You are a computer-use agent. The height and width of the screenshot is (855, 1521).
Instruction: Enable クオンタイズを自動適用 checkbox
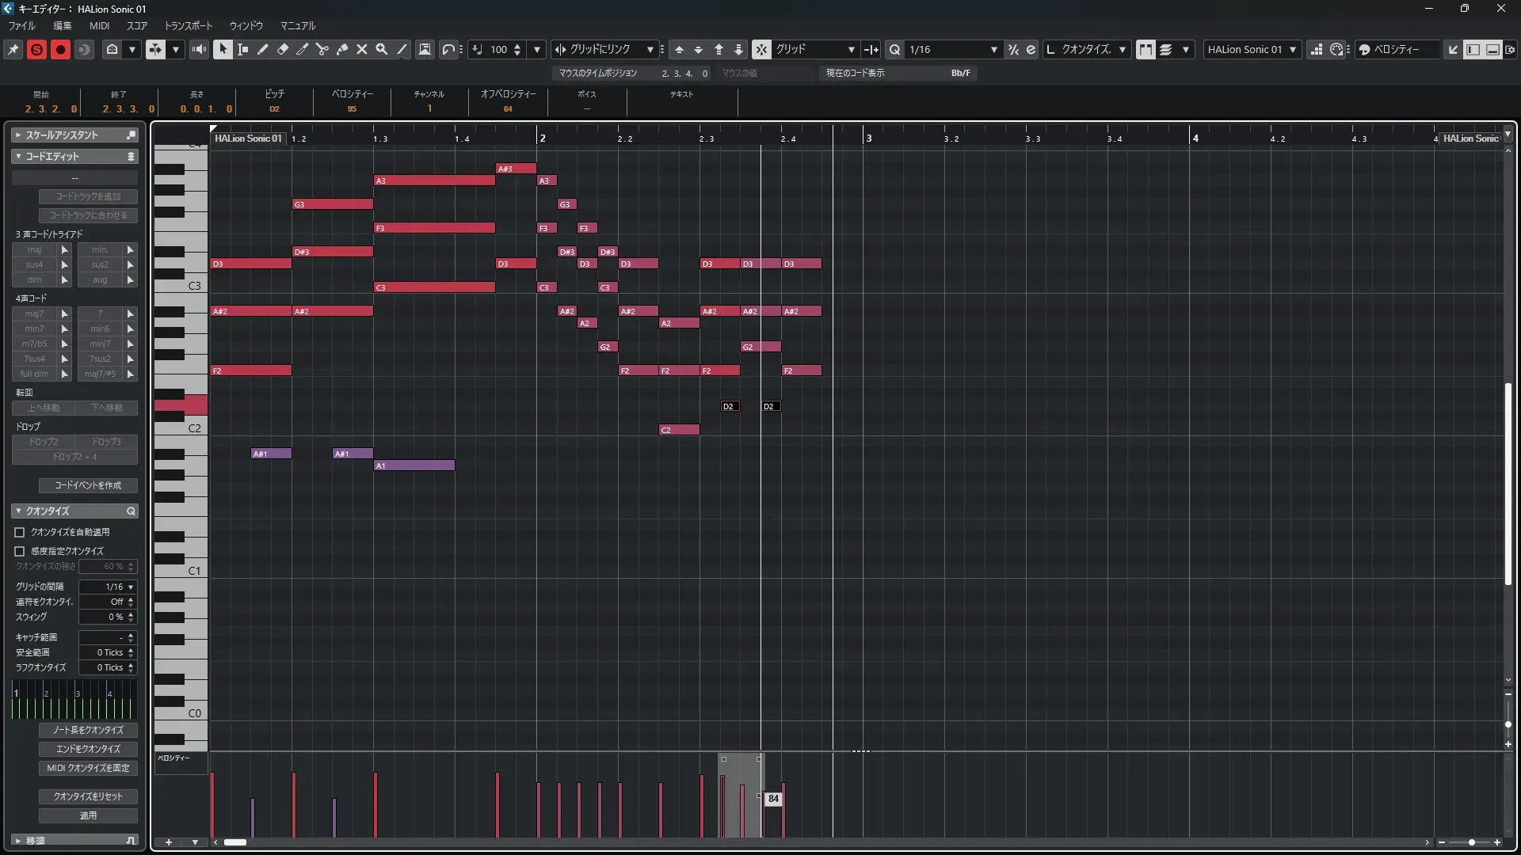[x=20, y=532]
